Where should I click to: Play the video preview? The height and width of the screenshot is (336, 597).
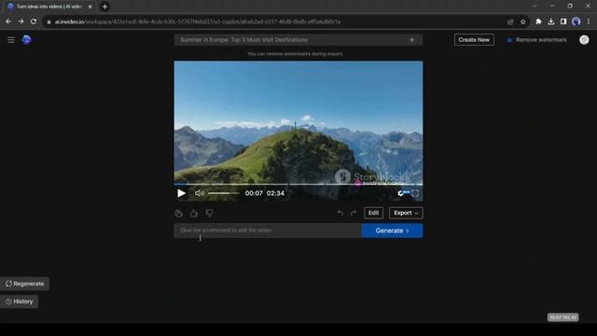pyautogui.click(x=181, y=193)
